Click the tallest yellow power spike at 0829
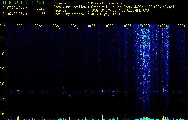The width and height of the screenshot is (188, 120). click(x=163, y=115)
